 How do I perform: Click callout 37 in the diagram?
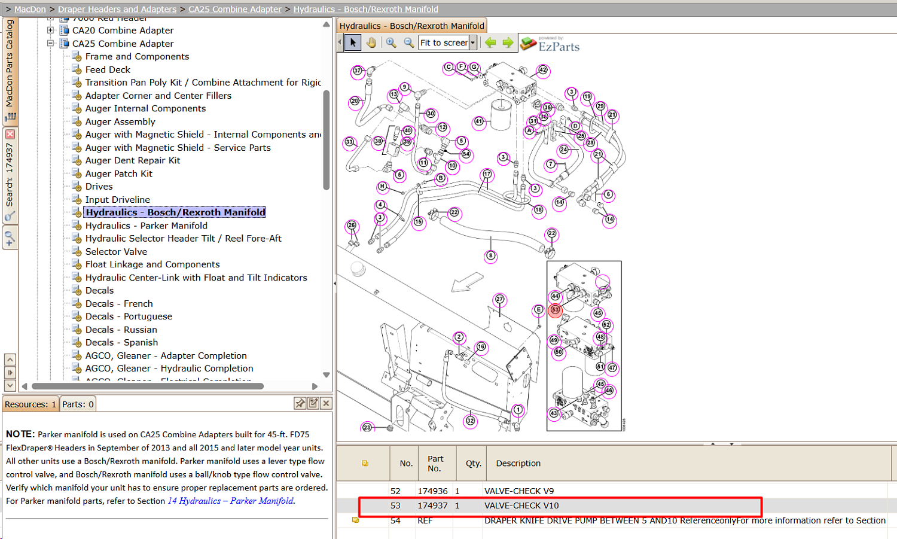tap(358, 71)
